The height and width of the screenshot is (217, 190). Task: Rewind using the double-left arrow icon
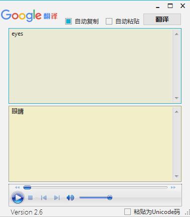[17, 187]
